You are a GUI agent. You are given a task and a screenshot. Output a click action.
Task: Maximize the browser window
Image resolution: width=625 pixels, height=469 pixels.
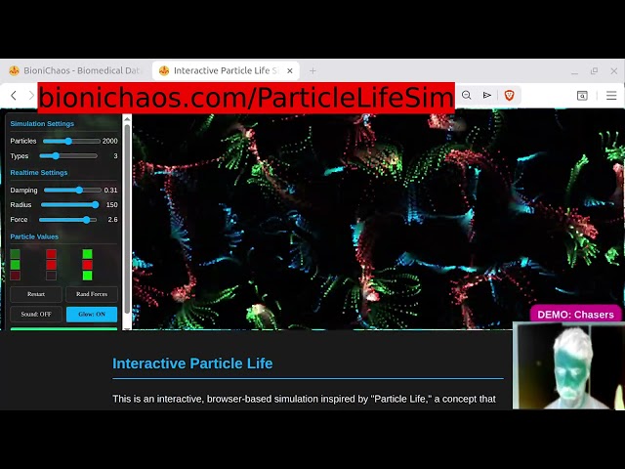point(594,71)
